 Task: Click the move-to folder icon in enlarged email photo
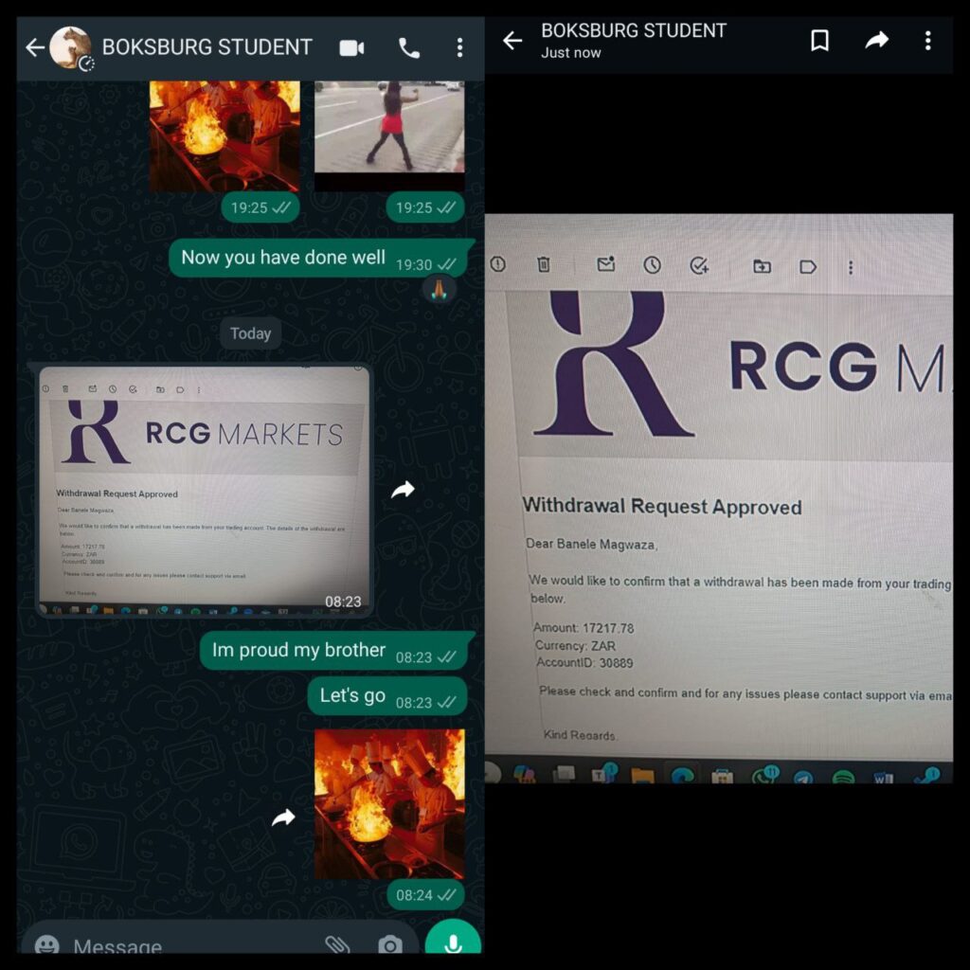point(762,266)
